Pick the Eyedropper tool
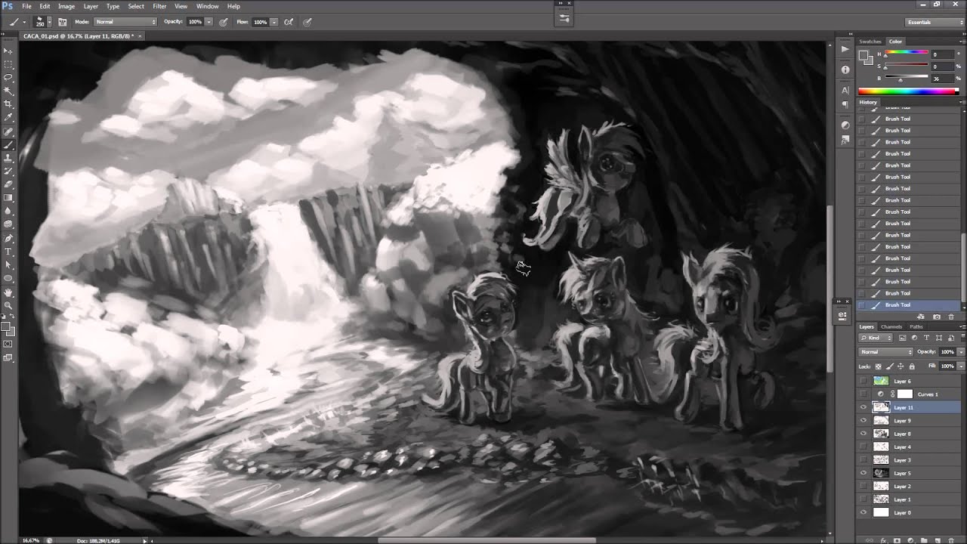The height and width of the screenshot is (544, 967). click(8, 117)
